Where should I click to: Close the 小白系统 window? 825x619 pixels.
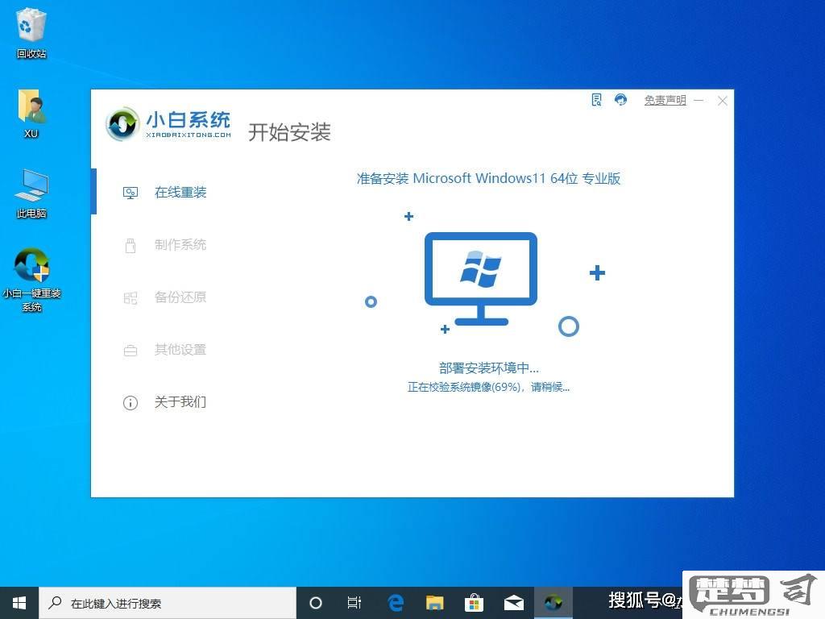[x=723, y=101]
